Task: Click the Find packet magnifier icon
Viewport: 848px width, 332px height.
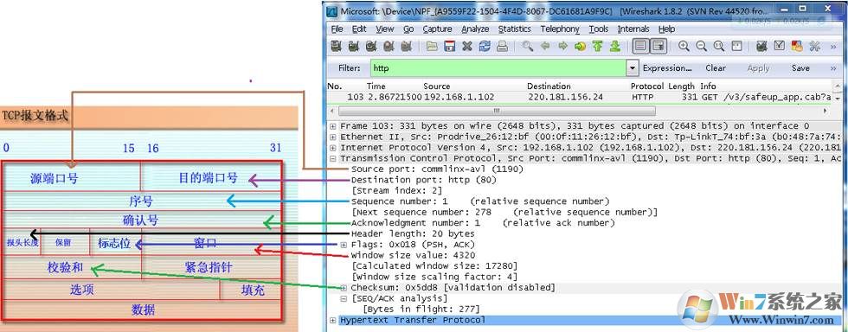Action: pos(527,47)
